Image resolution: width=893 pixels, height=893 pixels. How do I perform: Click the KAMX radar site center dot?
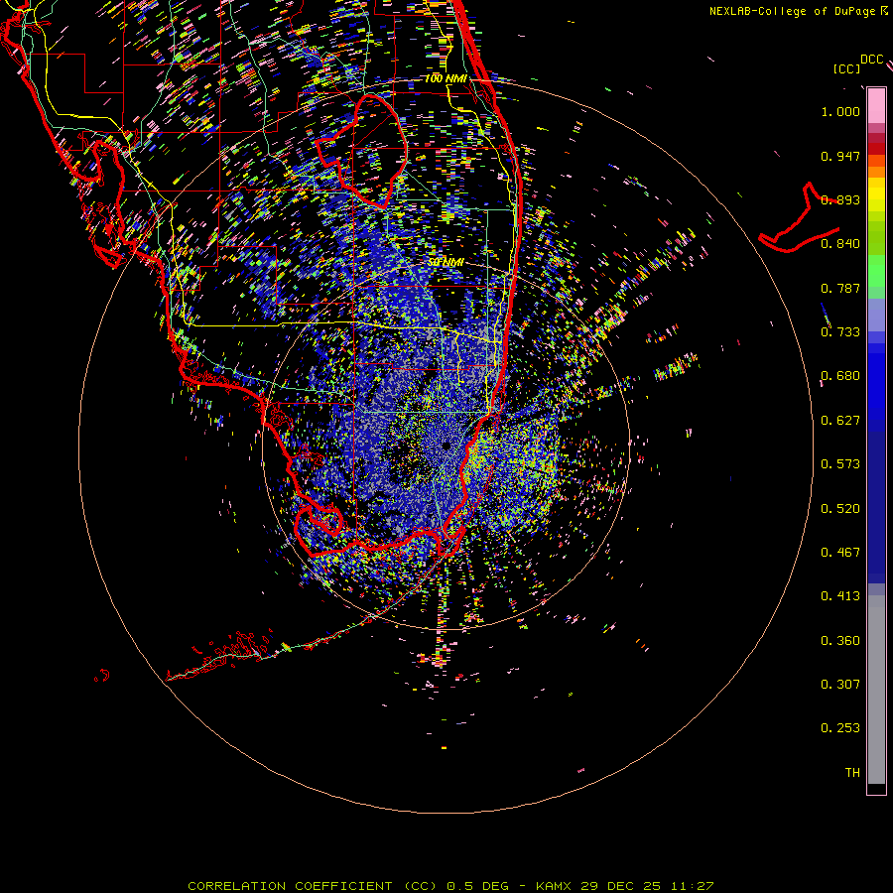[x=446, y=445]
